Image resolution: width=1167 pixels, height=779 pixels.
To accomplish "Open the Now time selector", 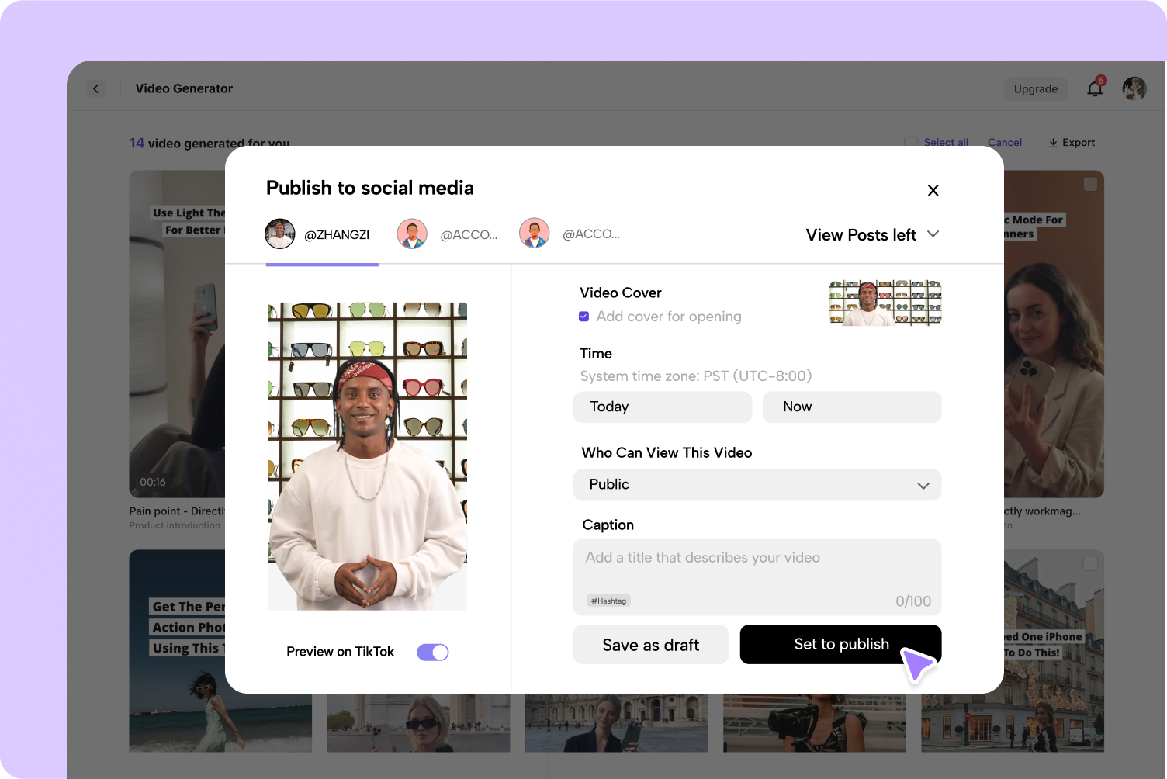I will (852, 407).
